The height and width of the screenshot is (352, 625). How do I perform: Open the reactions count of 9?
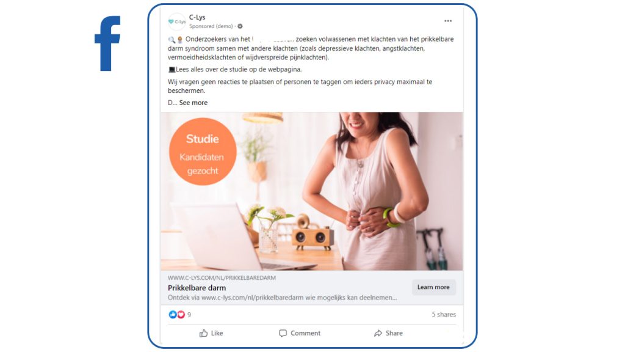point(189,315)
